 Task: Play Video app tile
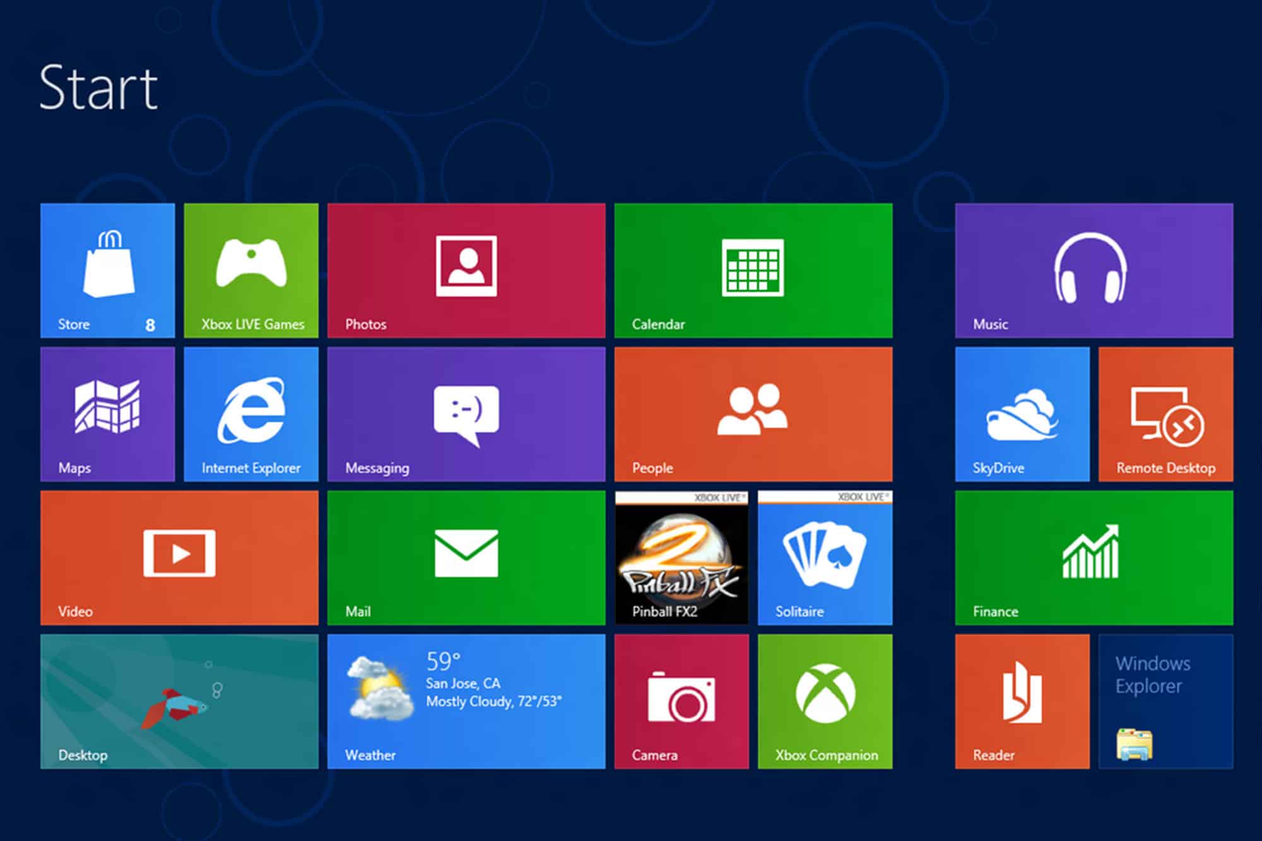pos(179,558)
